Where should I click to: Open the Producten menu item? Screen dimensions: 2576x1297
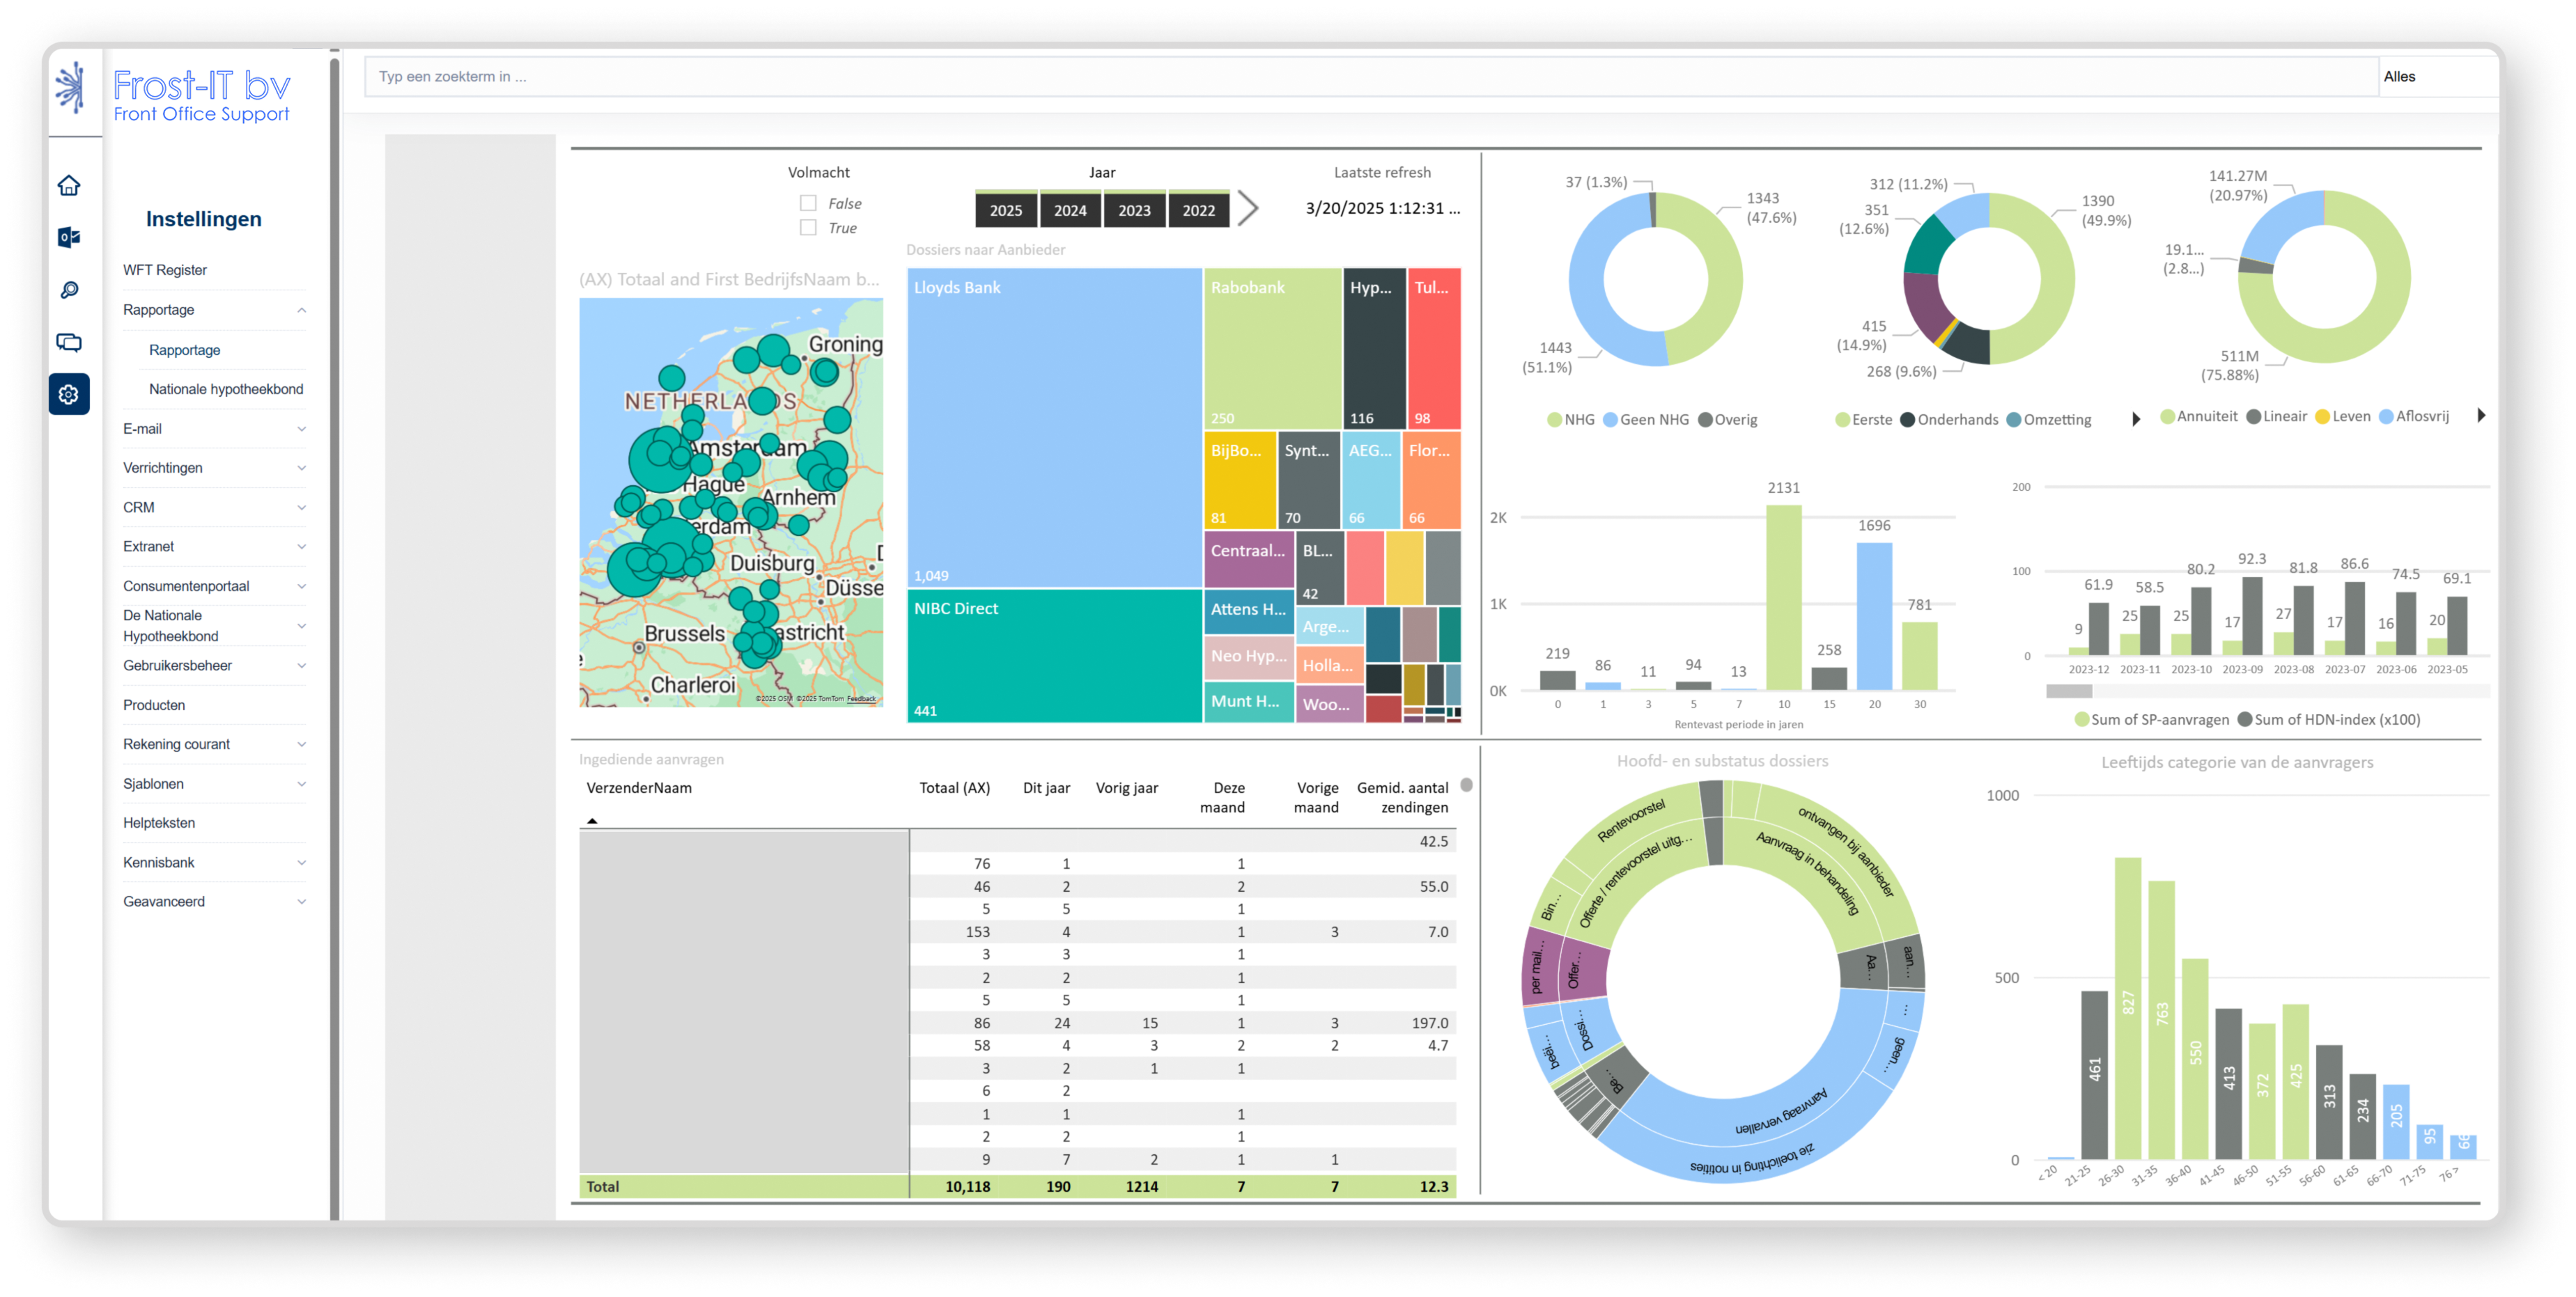click(x=154, y=705)
